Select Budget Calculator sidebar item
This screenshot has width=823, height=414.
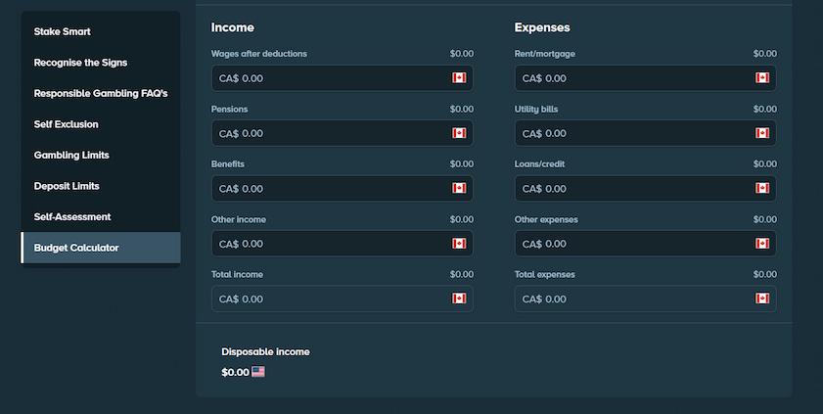click(x=76, y=248)
